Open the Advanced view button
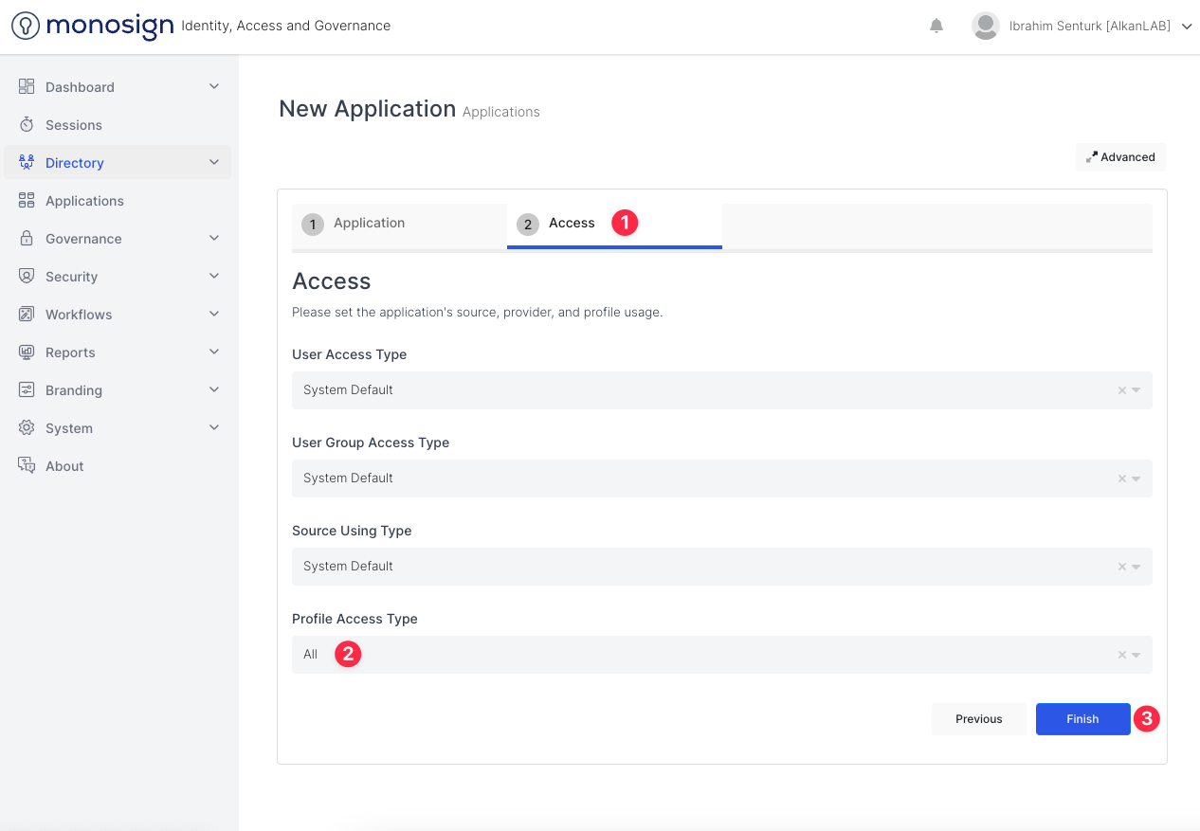This screenshot has width=1200, height=831. click(x=1120, y=157)
